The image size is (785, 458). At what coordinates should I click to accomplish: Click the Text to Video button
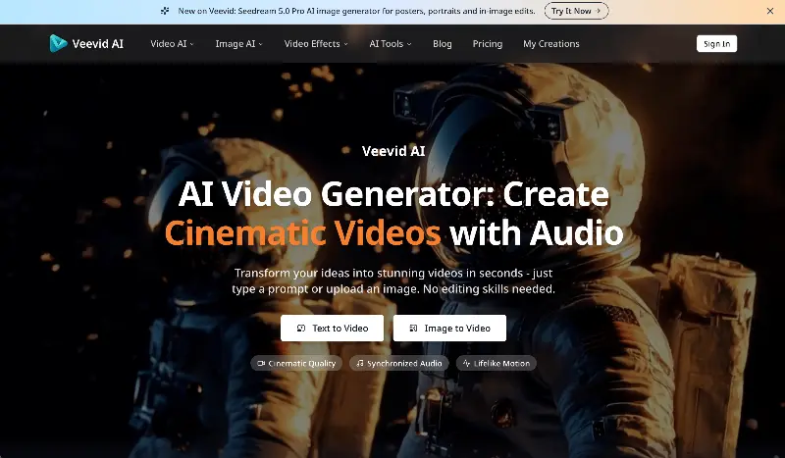pos(332,328)
